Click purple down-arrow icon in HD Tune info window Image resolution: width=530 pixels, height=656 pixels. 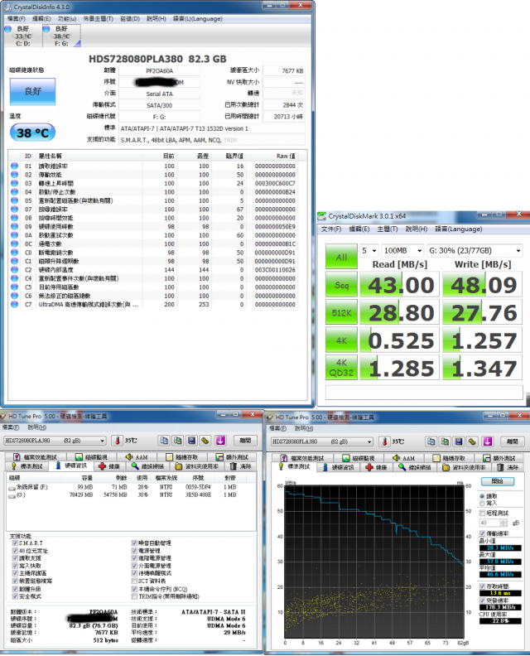coord(220,441)
